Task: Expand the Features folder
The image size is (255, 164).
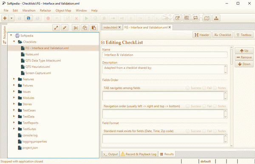Action: (x=14, y=79)
